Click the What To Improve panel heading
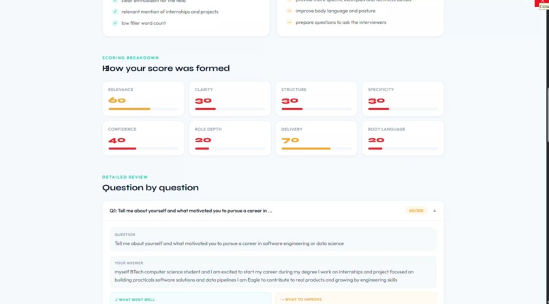 coord(301,299)
